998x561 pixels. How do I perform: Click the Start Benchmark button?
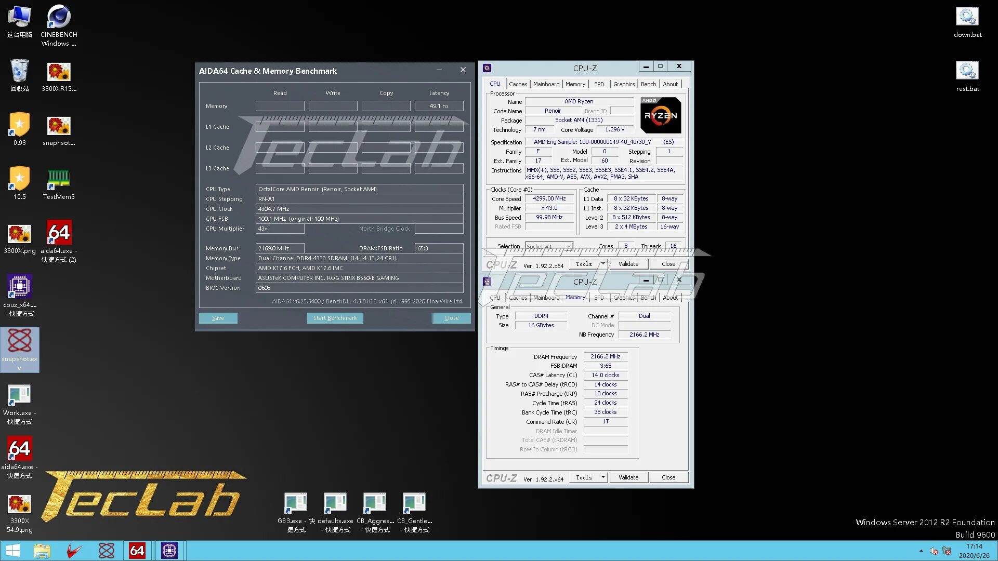click(335, 318)
